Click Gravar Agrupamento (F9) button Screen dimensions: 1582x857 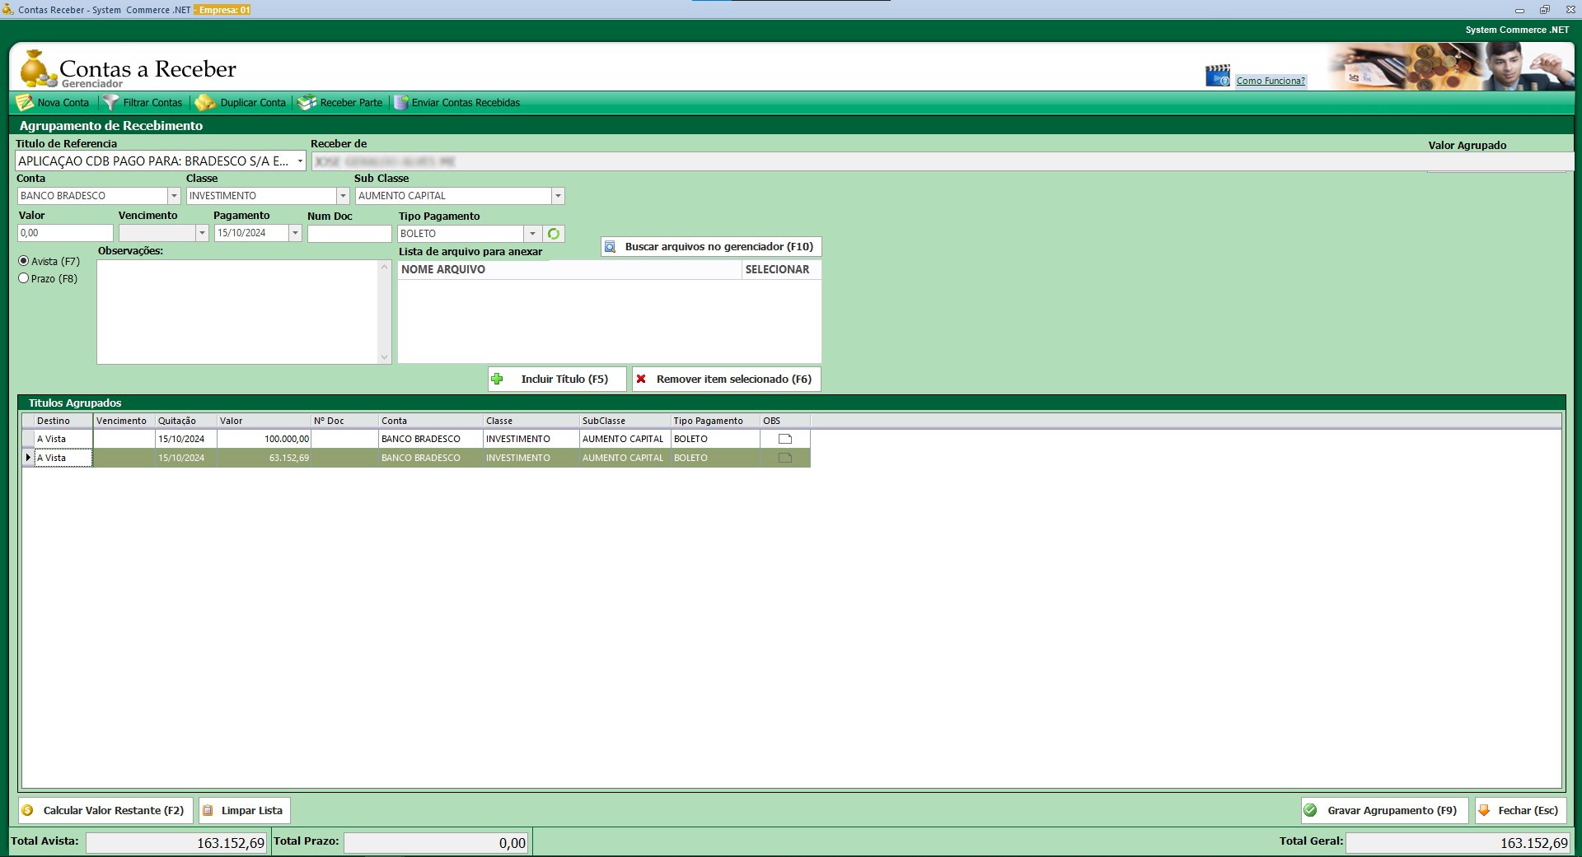pos(1383,810)
